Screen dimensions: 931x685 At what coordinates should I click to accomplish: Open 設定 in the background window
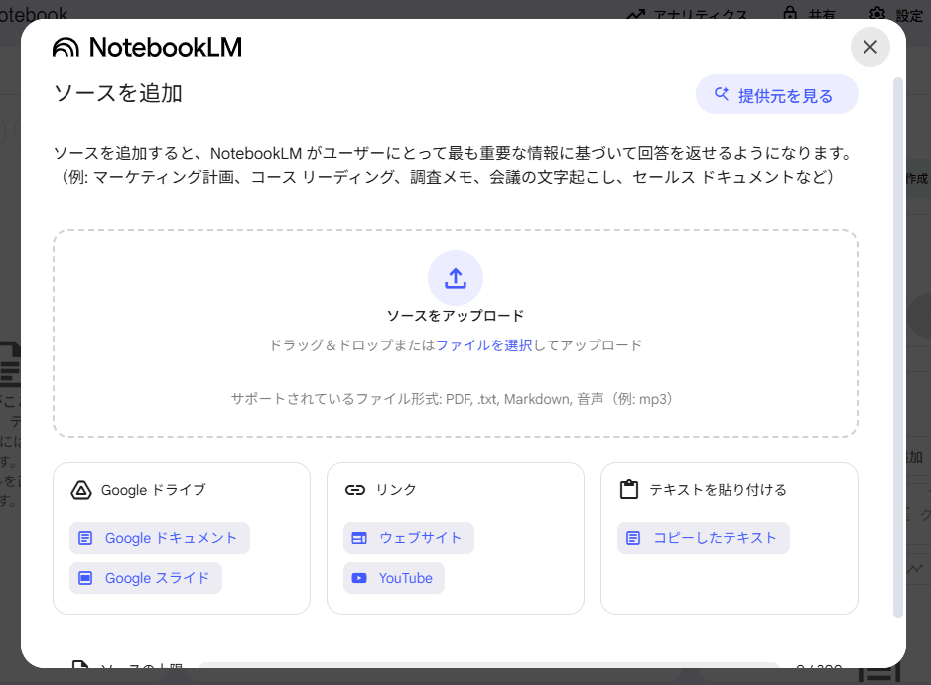click(896, 14)
